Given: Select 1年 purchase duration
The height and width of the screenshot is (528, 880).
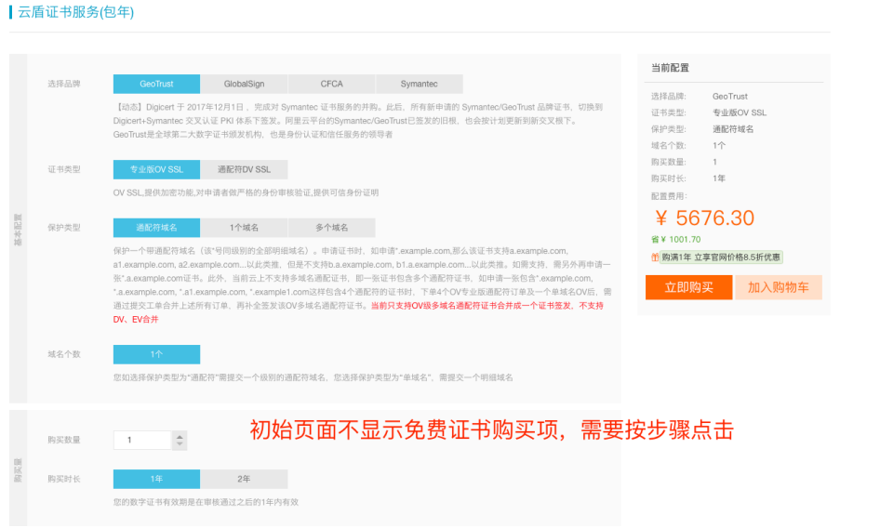Looking at the screenshot, I should [156, 479].
